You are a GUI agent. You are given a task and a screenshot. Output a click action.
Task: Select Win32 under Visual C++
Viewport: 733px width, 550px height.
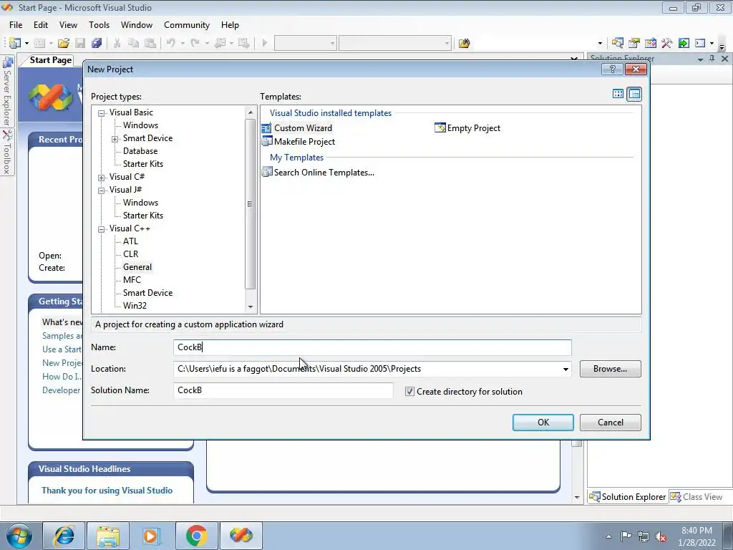click(x=135, y=305)
